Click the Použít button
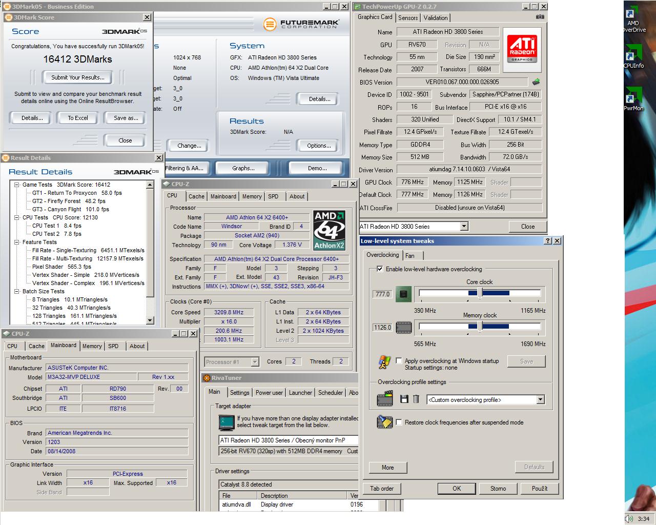The height and width of the screenshot is (525, 656). tap(540, 489)
